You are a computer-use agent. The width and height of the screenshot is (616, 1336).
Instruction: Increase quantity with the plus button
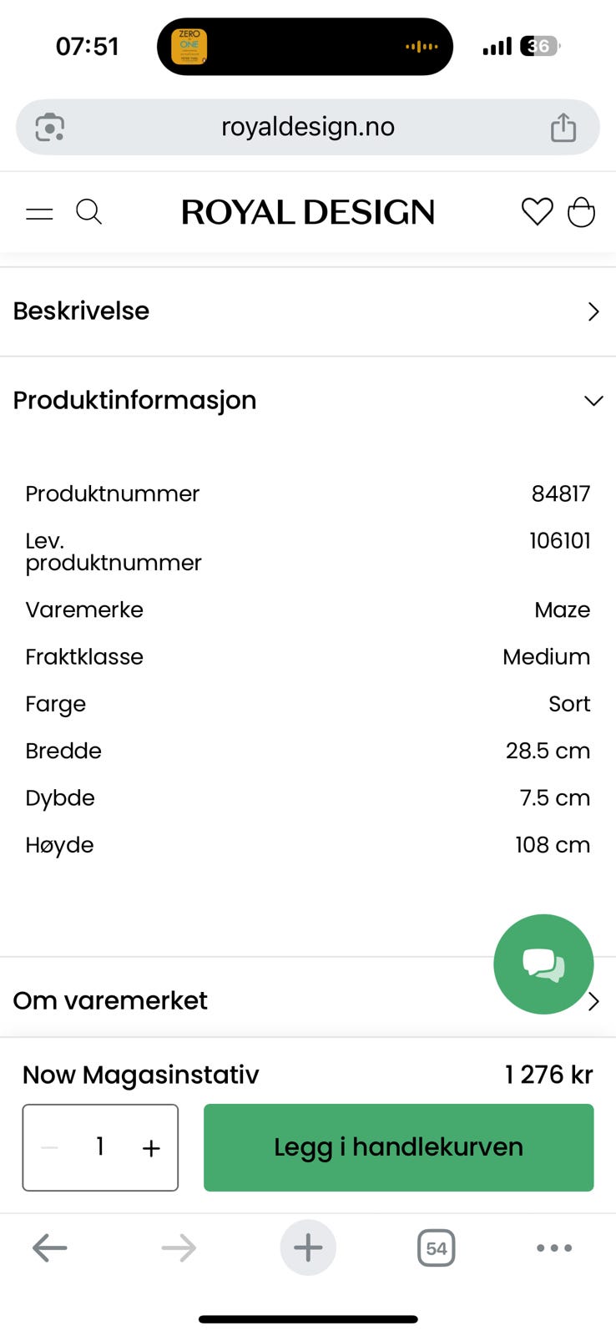[x=151, y=1148]
